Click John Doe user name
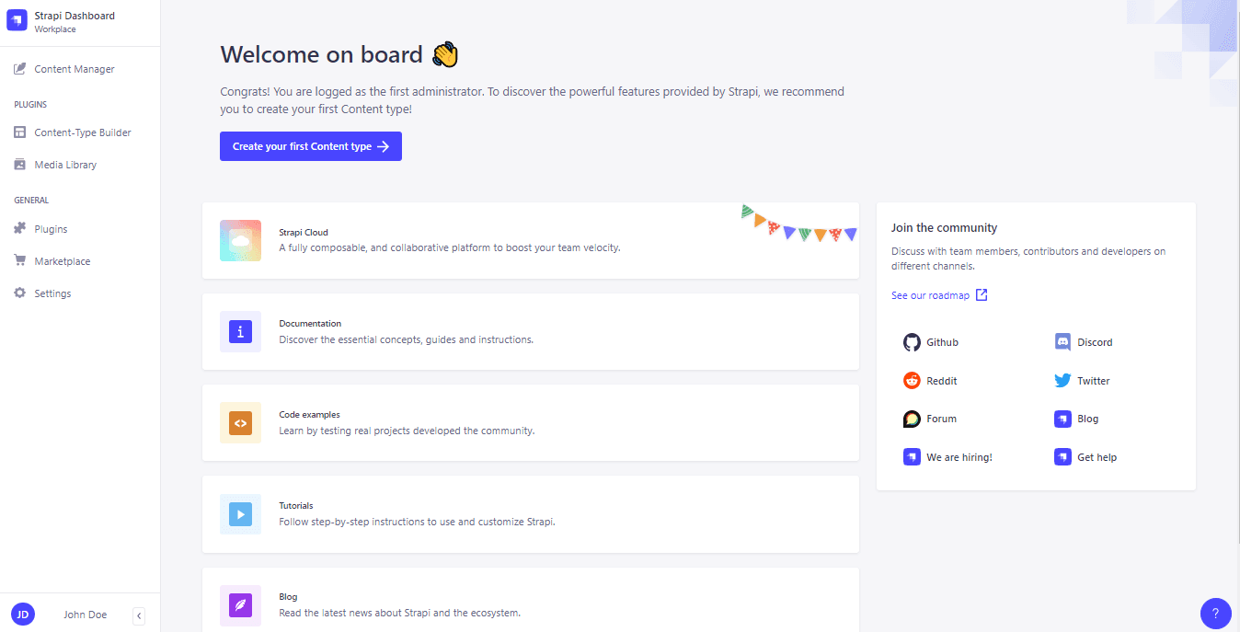Screen dimensions: 1240x632 coord(85,615)
